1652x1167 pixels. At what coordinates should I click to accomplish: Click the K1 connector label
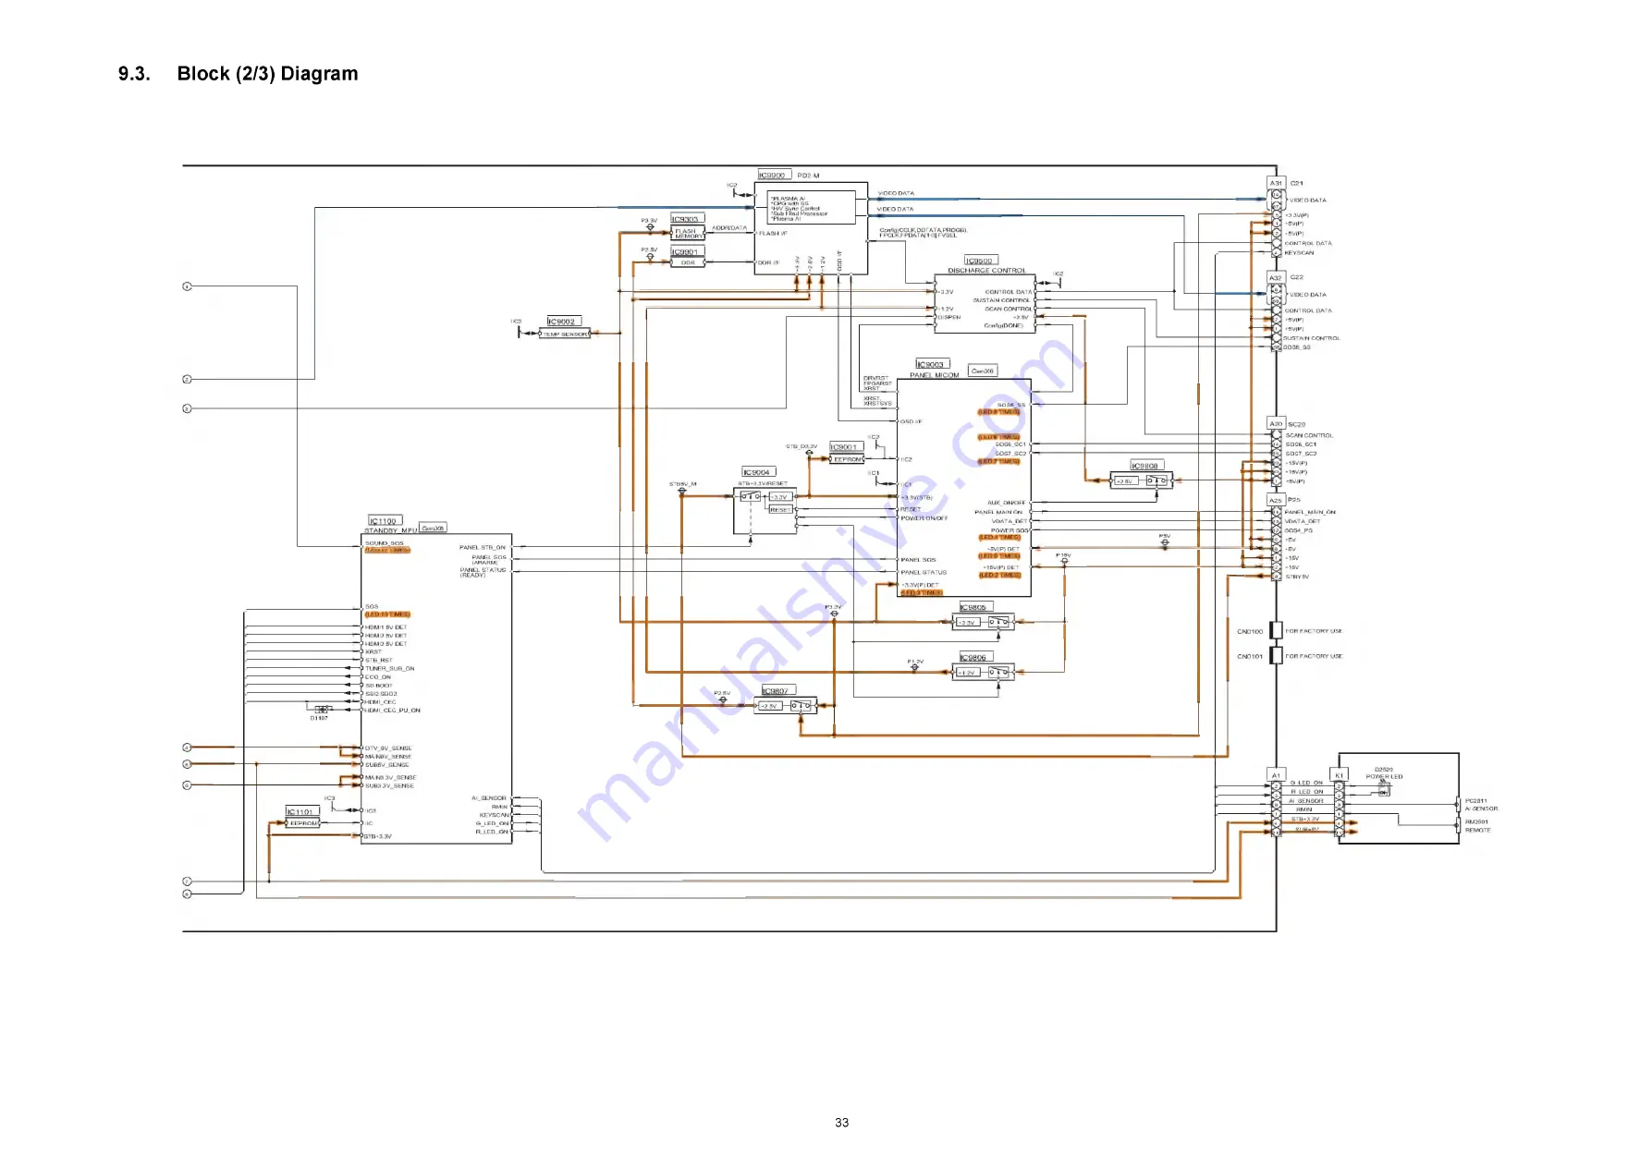coord(1339,774)
